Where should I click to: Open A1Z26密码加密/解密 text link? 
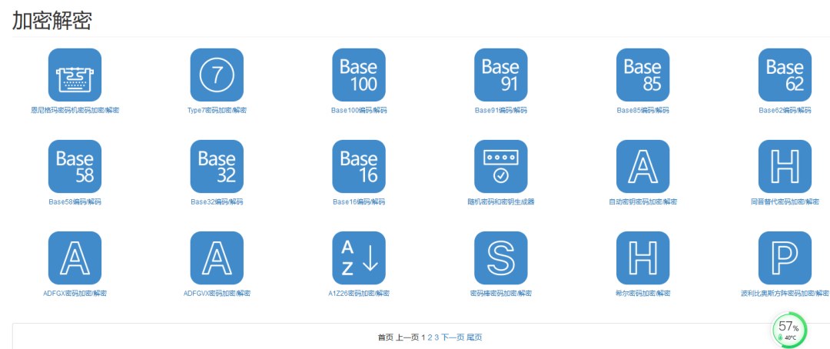[x=359, y=294]
